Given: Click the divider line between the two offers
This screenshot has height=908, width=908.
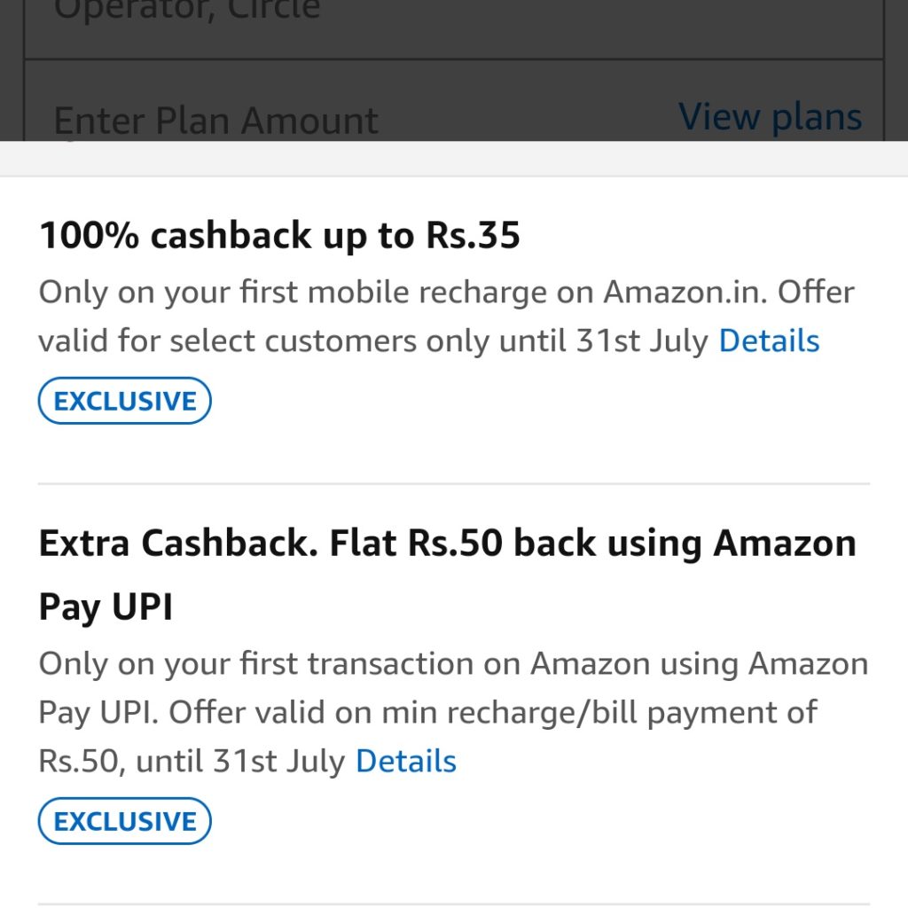Looking at the screenshot, I should [x=454, y=484].
